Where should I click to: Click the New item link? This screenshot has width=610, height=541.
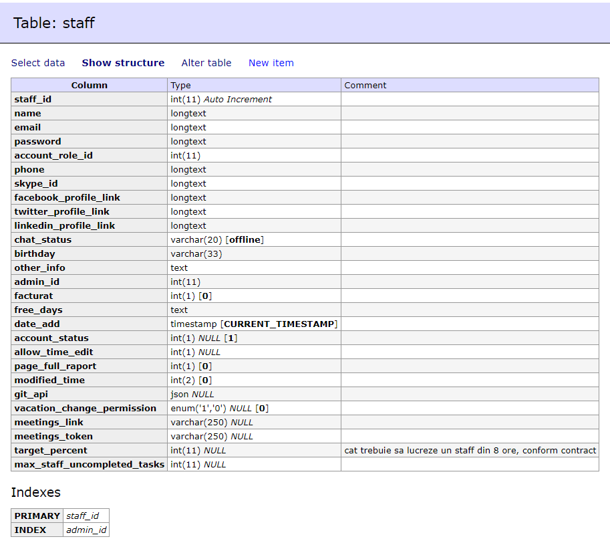pos(271,63)
